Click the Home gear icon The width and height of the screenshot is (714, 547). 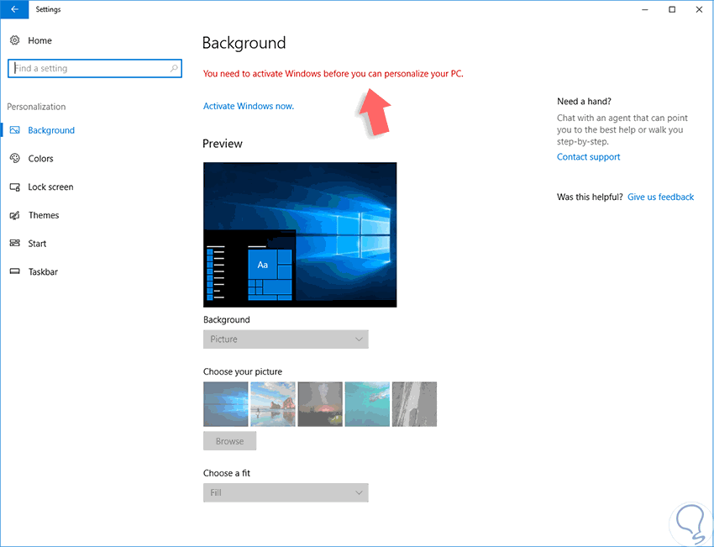pos(14,40)
